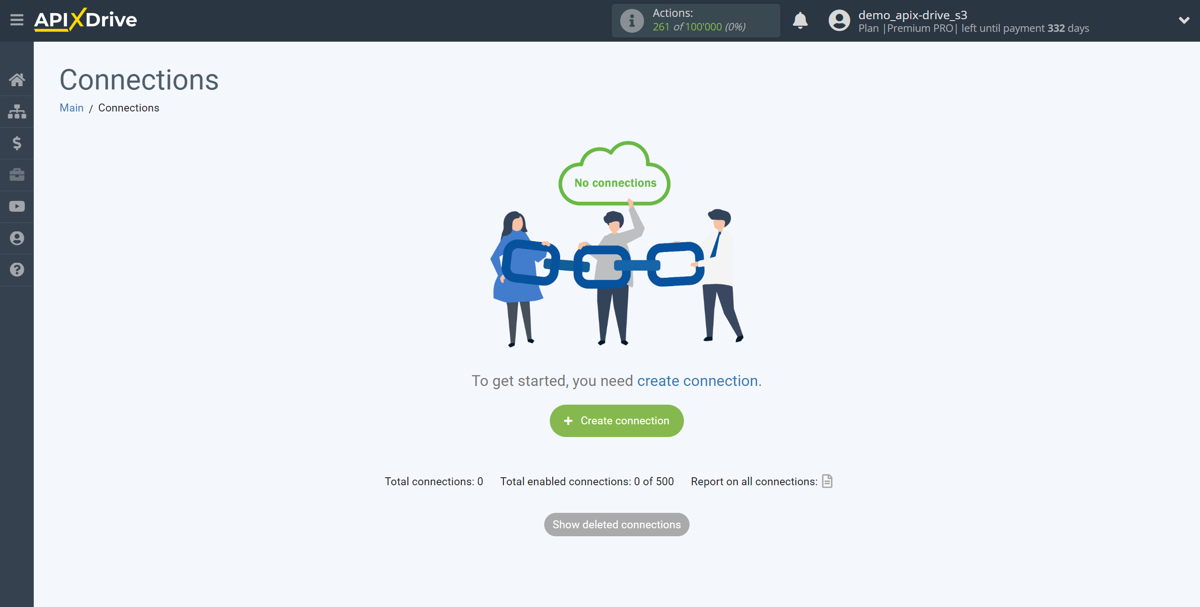Open the account dropdown expander
Viewport: 1200px width, 607px height.
1183,20
